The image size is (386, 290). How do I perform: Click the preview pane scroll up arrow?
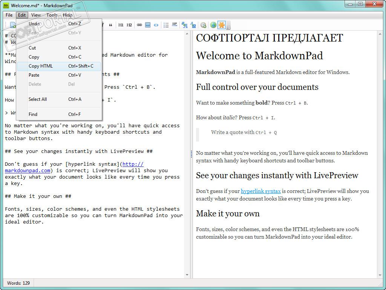click(379, 34)
